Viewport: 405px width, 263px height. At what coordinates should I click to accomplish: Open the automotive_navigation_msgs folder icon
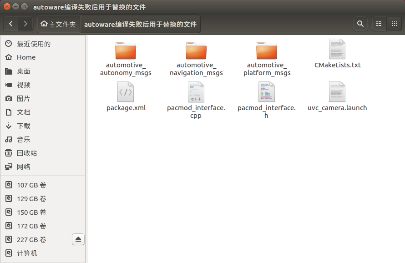point(196,51)
